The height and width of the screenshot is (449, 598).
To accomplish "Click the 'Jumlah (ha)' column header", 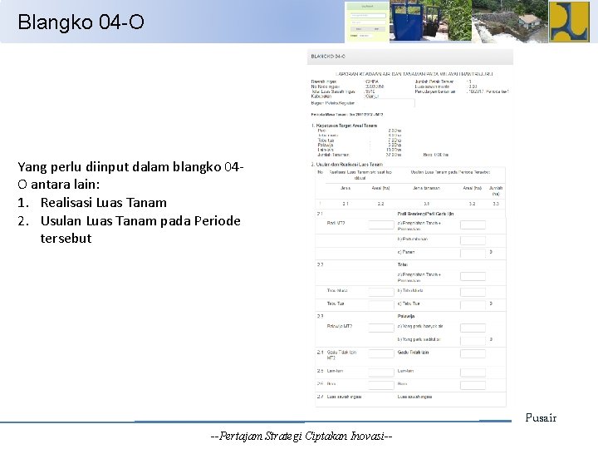I will pos(496,191).
